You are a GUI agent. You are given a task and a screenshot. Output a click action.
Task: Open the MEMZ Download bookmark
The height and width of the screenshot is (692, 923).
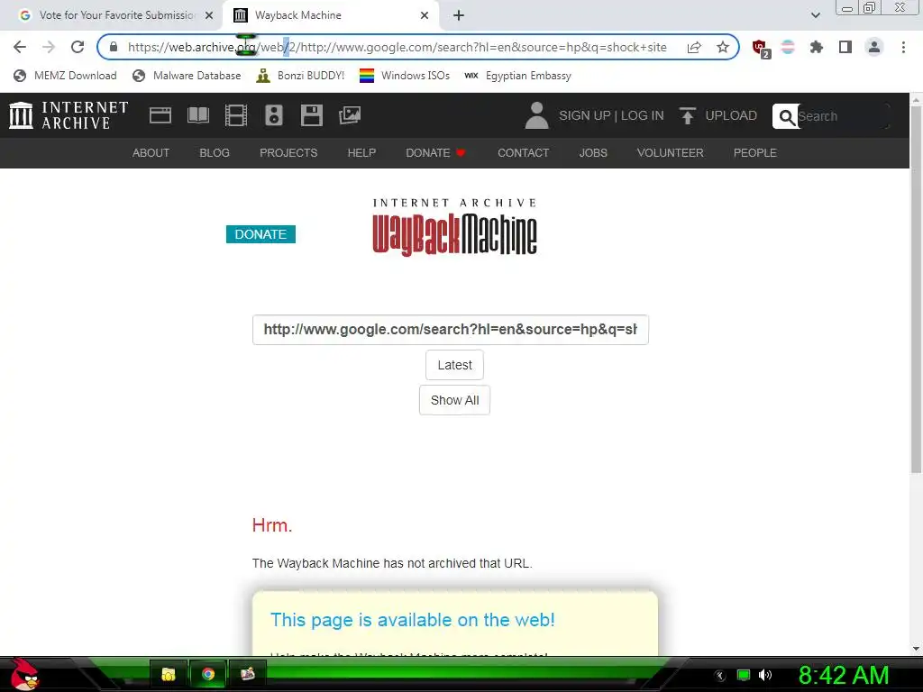coord(65,76)
